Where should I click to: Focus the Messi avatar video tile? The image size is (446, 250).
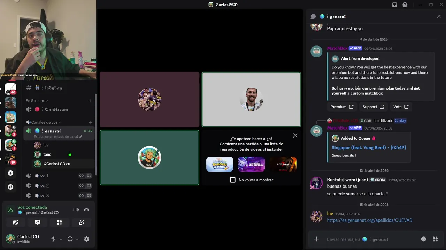click(251, 99)
